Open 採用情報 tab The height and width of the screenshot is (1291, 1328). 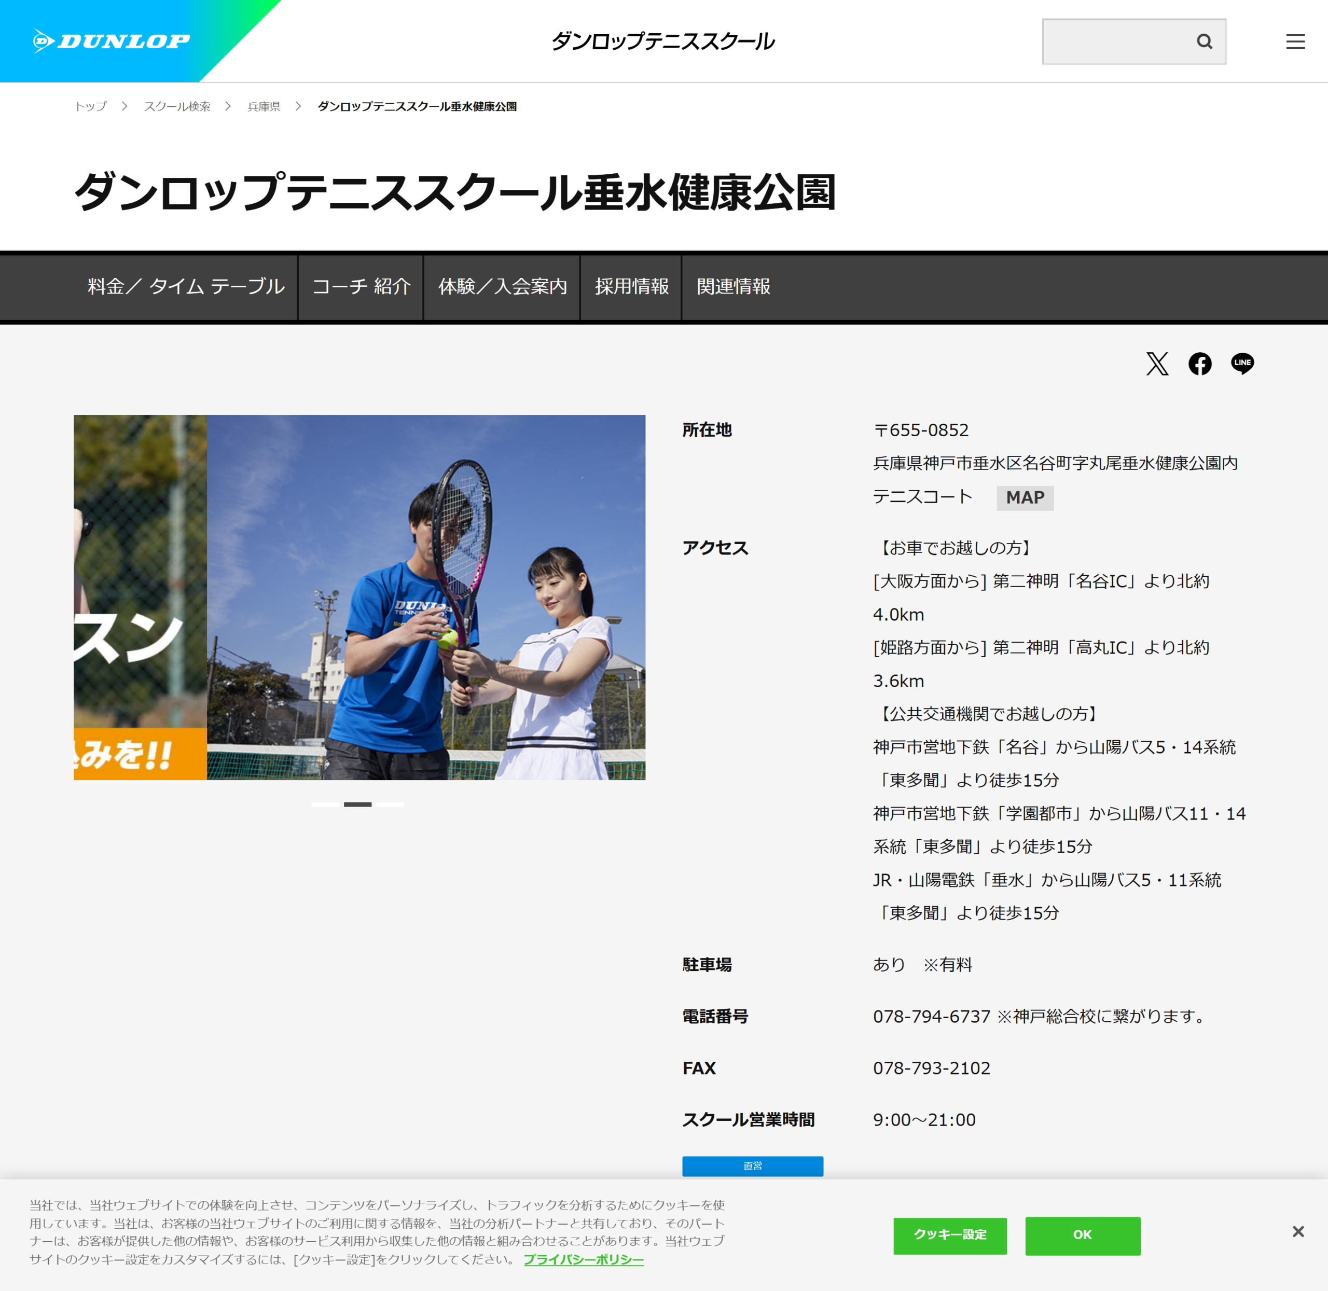(x=631, y=287)
